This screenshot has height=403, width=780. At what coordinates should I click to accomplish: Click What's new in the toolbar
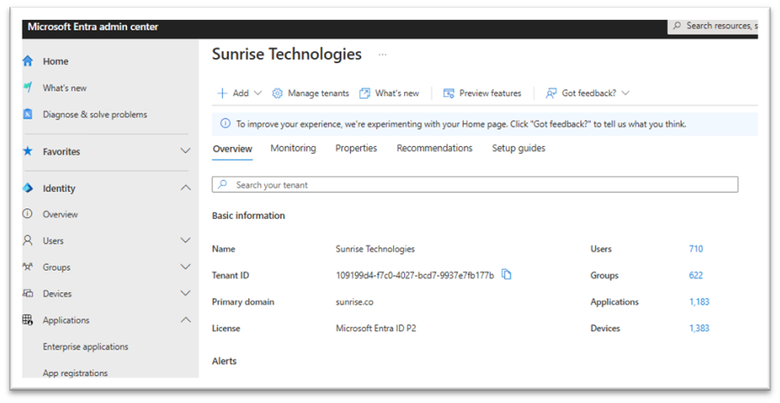pyautogui.click(x=390, y=93)
